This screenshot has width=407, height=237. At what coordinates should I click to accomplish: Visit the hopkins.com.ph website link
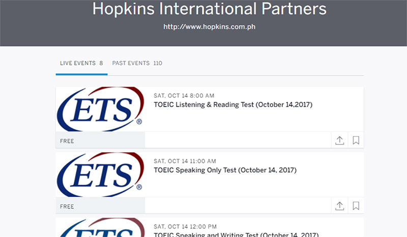210,27
